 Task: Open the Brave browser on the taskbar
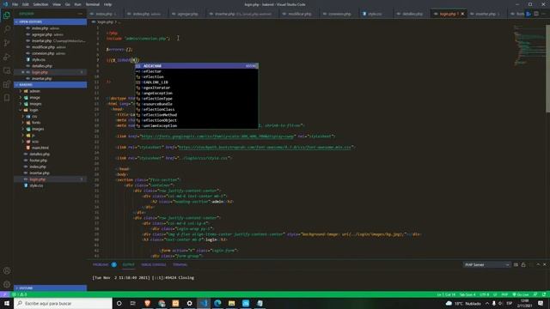[x=147, y=303]
